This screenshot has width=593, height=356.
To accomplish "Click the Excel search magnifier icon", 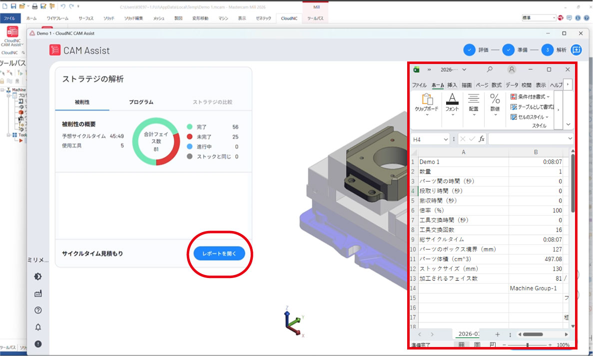I will (490, 69).
